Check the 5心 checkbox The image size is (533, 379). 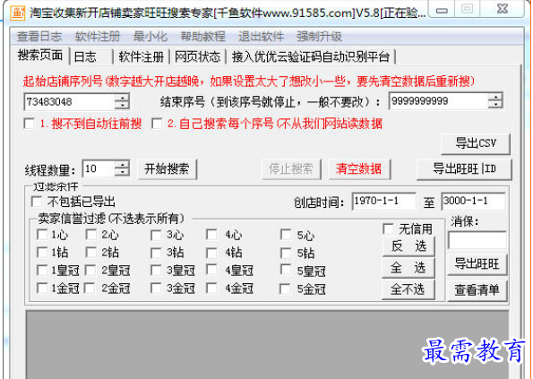coord(286,235)
